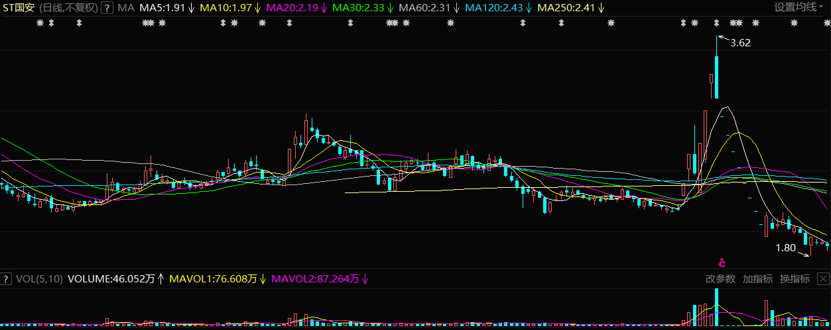Click the ST国安 stock name
Viewport: 831px width, 330px height.
tap(19, 8)
